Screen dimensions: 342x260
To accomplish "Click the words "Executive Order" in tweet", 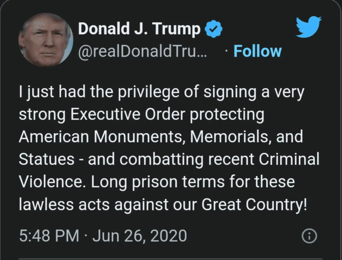I will tap(128, 114).
